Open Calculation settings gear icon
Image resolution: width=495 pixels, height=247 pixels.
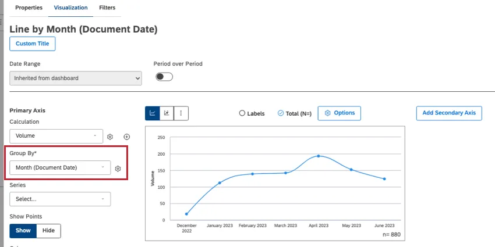tap(109, 137)
